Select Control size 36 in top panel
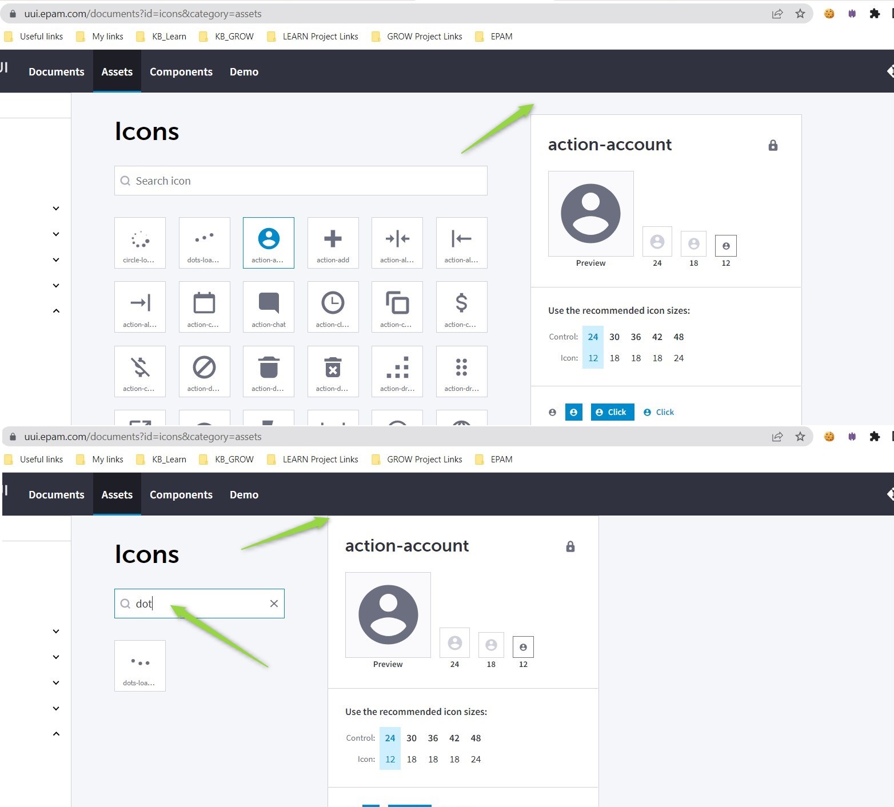894x807 pixels. coord(636,337)
